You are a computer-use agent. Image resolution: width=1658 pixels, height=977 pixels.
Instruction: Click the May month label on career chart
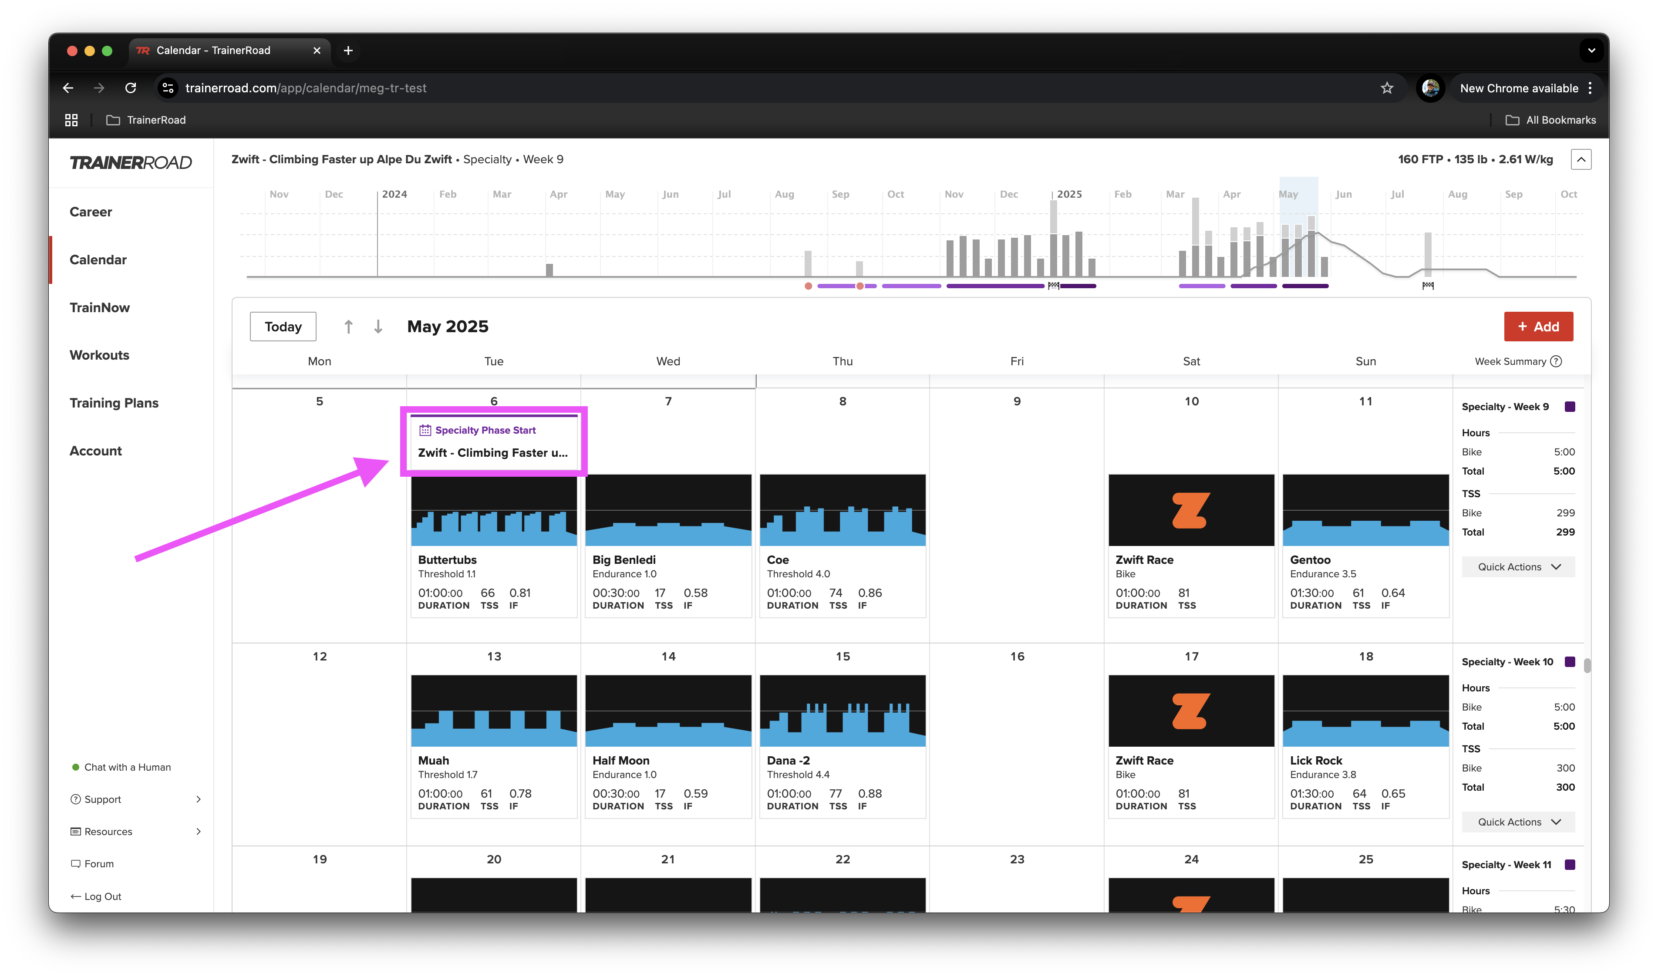[1287, 194]
